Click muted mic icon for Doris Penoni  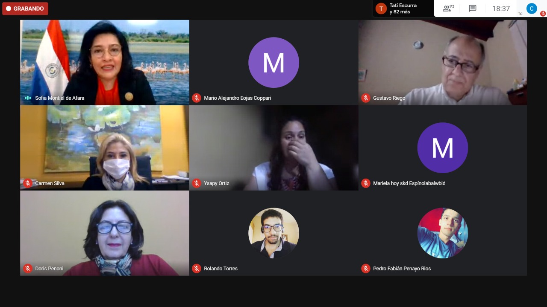28,269
